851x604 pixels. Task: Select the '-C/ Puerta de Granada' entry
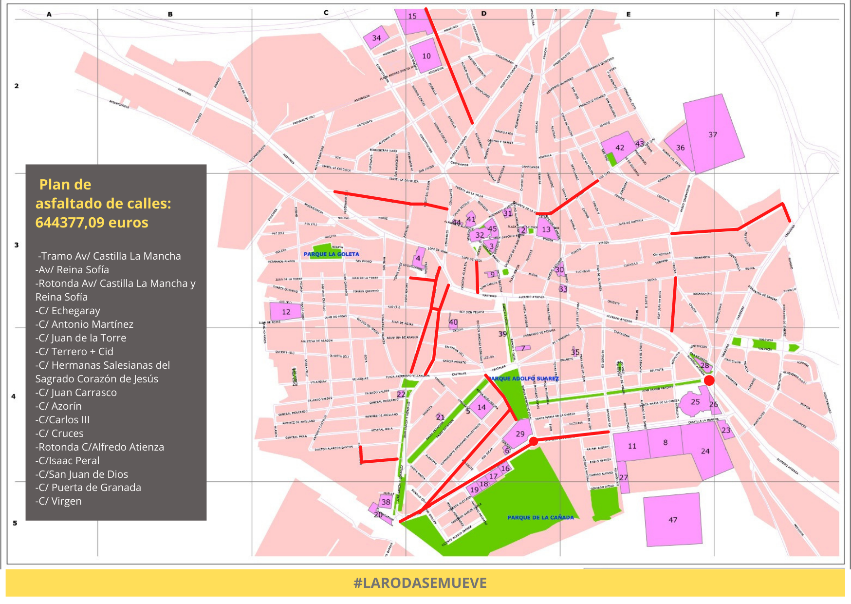tap(88, 488)
